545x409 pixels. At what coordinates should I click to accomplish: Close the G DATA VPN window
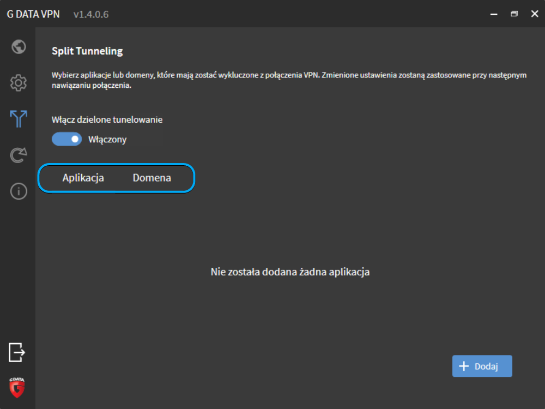tap(534, 14)
